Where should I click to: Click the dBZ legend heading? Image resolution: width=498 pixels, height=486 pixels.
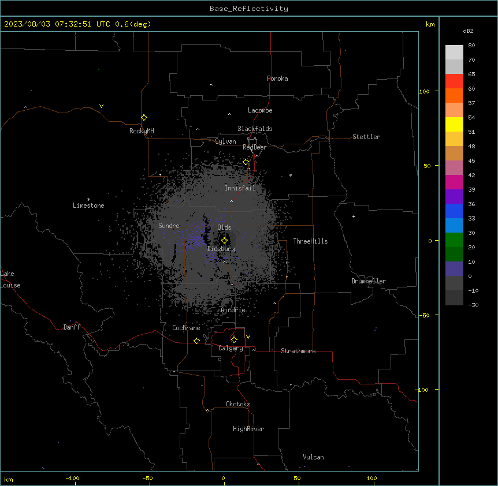[468, 31]
